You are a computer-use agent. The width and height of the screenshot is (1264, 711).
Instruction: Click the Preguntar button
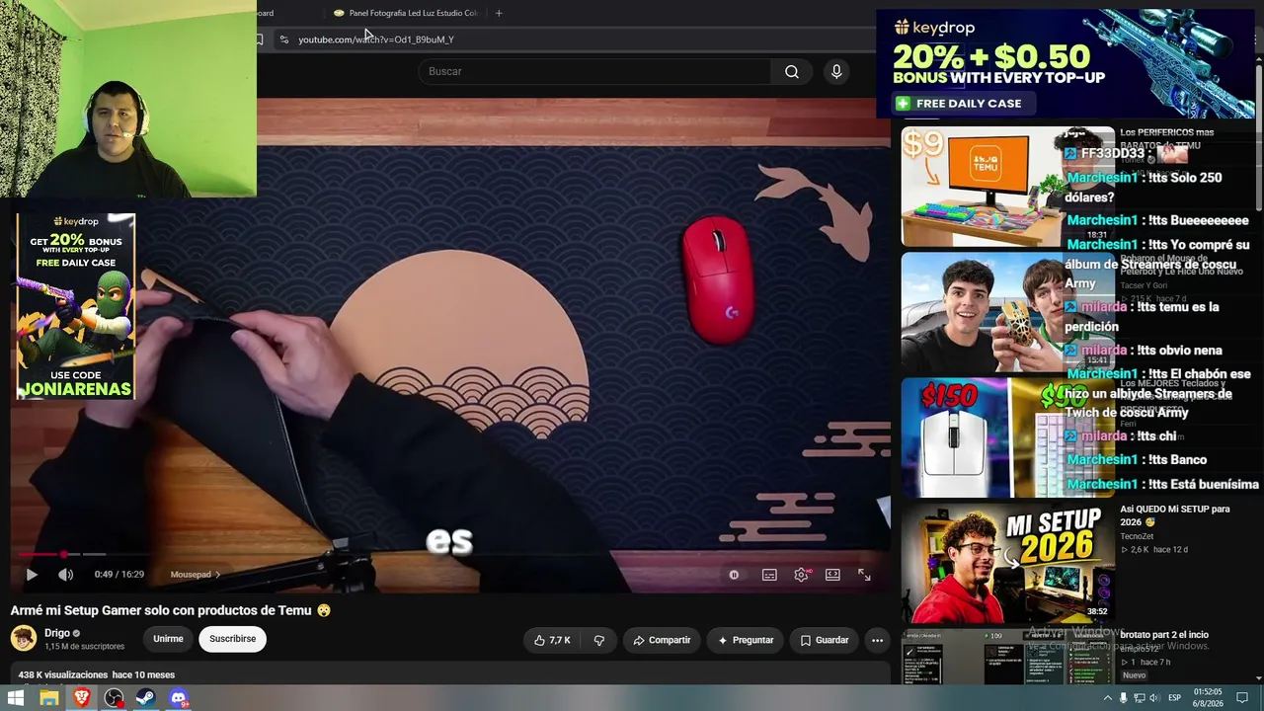[746, 640]
